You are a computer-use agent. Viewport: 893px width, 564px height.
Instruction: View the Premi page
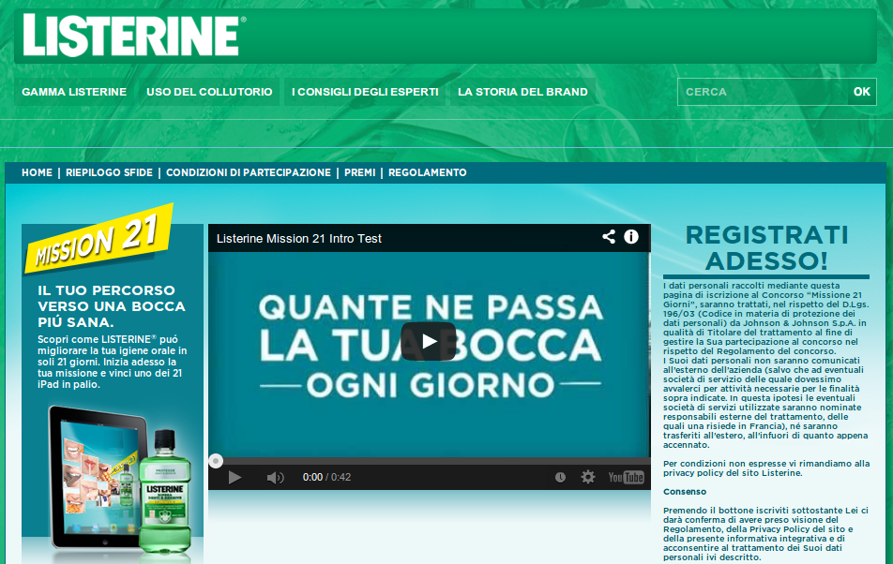[x=360, y=172]
